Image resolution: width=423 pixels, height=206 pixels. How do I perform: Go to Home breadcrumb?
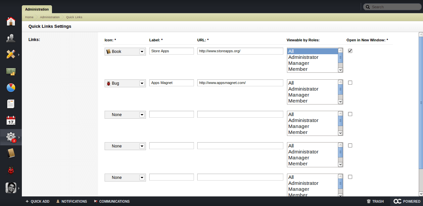pos(29,17)
